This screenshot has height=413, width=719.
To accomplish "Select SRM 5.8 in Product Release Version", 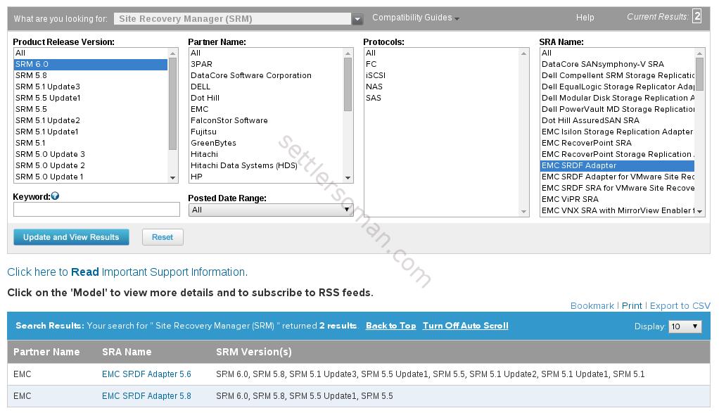I will pyautogui.click(x=91, y=75).
